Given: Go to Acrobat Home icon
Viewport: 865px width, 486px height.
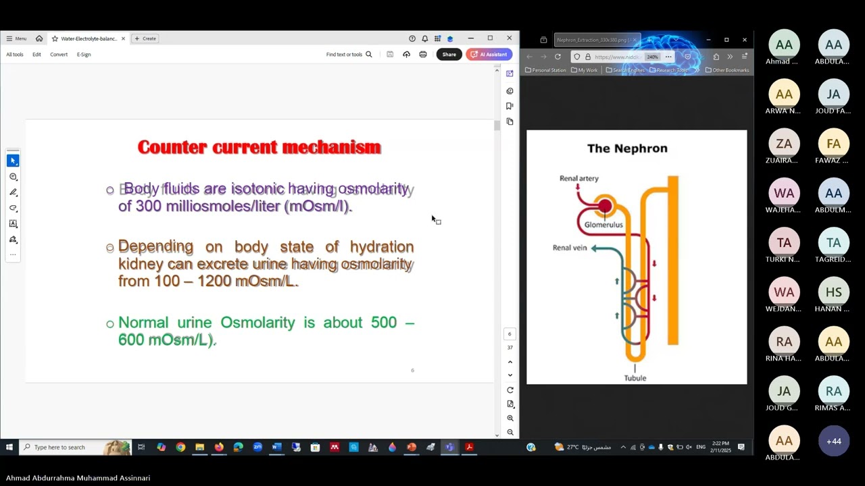Looking at the screenshot, I should click(39, 38).
